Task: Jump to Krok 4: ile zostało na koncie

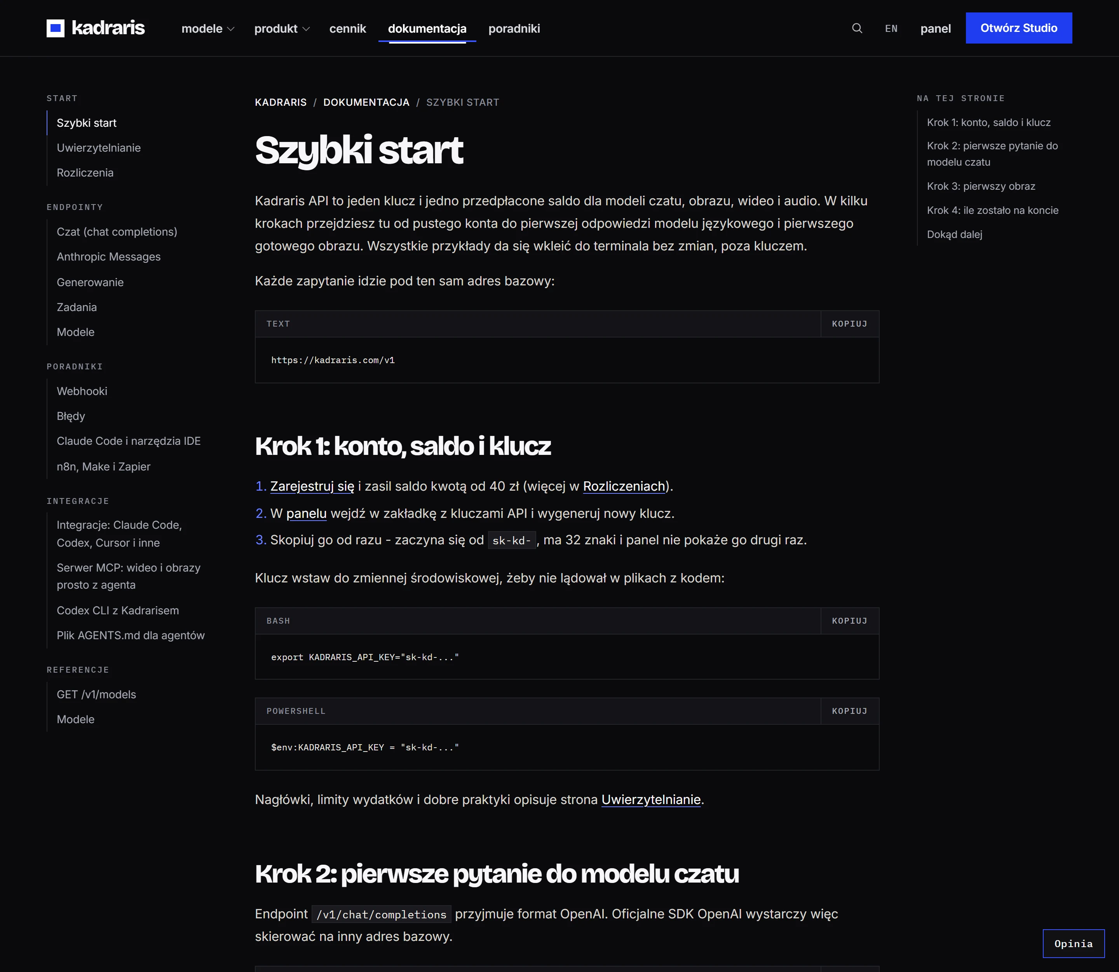Action: pos(992,210)
